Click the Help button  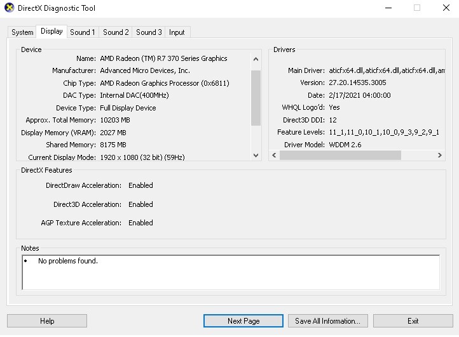coord(47,321)
